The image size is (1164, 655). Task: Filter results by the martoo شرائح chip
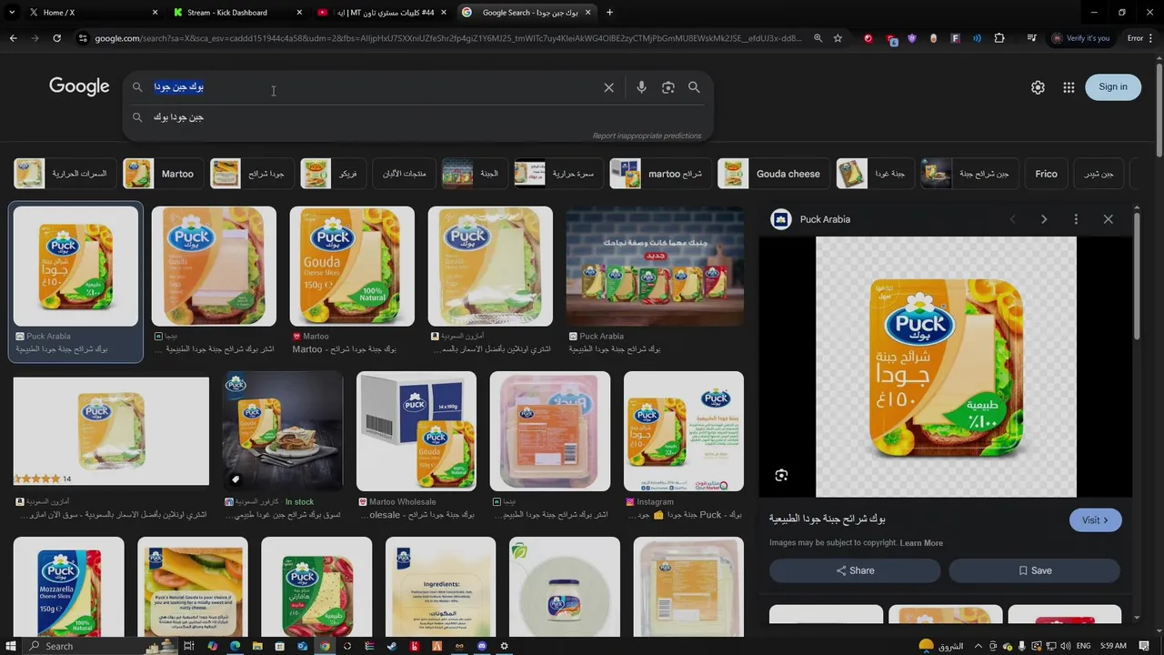[x=661, y=174]
